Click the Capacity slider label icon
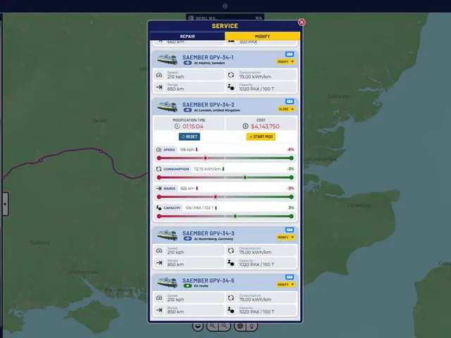The width and height of the screenshot is (451, 338). pos(159,208)
